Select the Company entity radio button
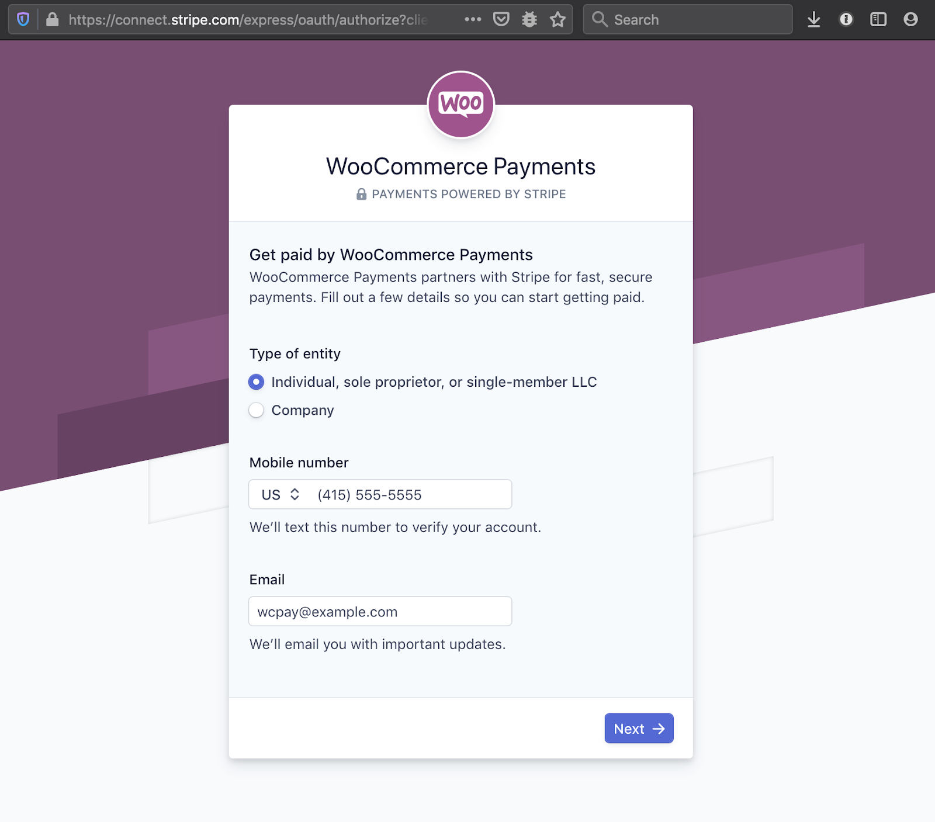This screenshot has height=822, width=935. (x=256, y=410)
